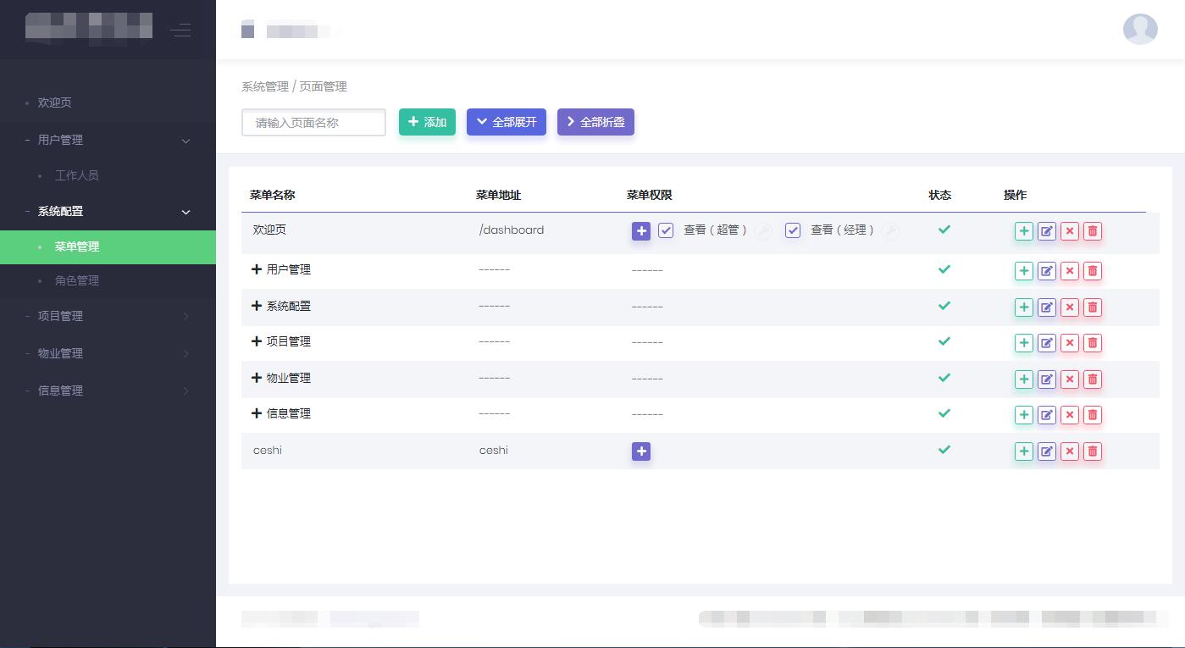Screen dimensions: 1185x648
Task: Click the 添加 button
Action: tap(427, 122)
